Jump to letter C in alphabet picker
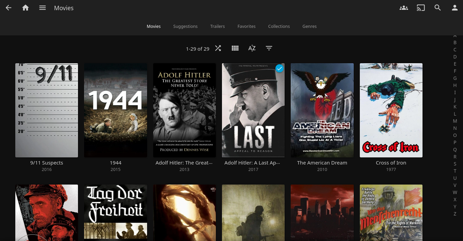This screenshot has height=241, width=463. click(x=455, y=50)
